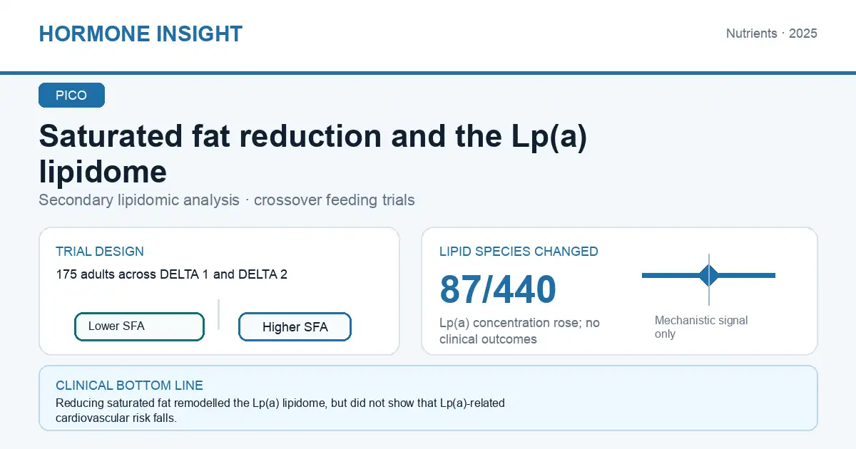Click the Mechanistic signal only caption
The height and width of the screenshot is (449, 856).
click(x=701, y=327)
